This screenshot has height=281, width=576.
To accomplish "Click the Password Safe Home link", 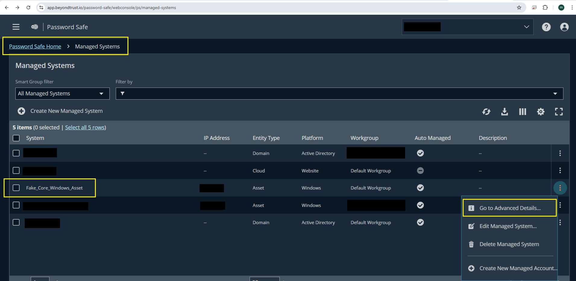I will (35, 47).
